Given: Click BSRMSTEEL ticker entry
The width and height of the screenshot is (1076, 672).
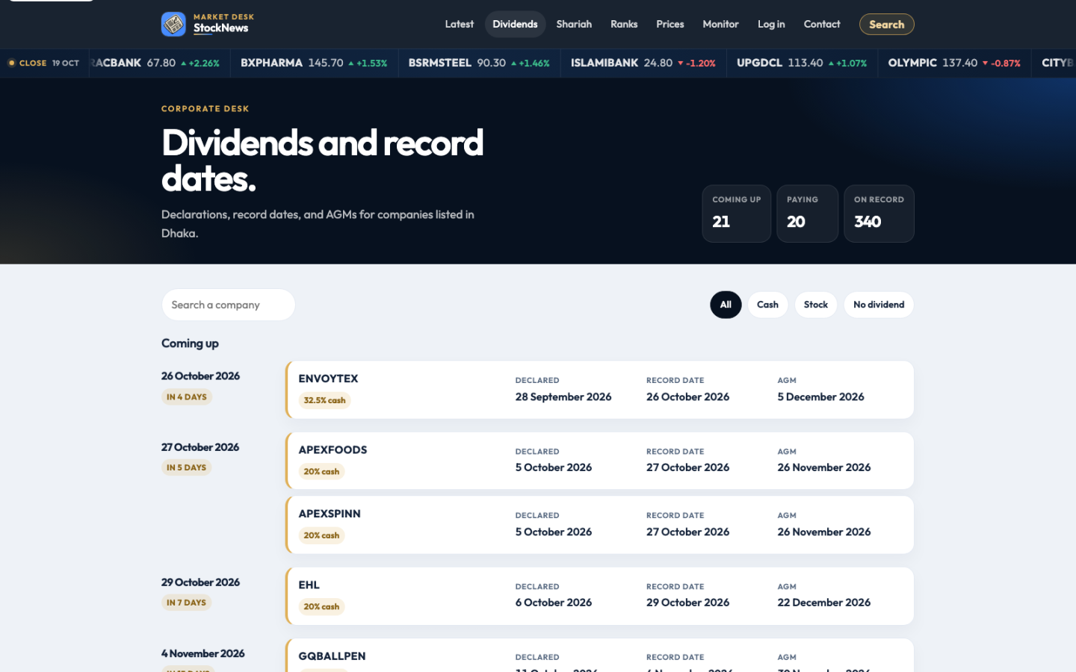Looking at the screenshot, I should pos(479,63).
